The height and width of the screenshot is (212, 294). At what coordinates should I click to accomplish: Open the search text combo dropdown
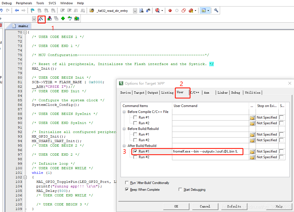tap(135, 11)
